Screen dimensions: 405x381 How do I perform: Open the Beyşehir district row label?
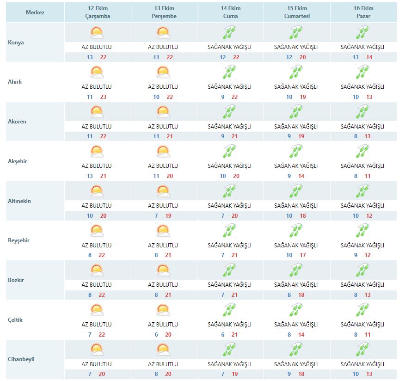(18, 240)
